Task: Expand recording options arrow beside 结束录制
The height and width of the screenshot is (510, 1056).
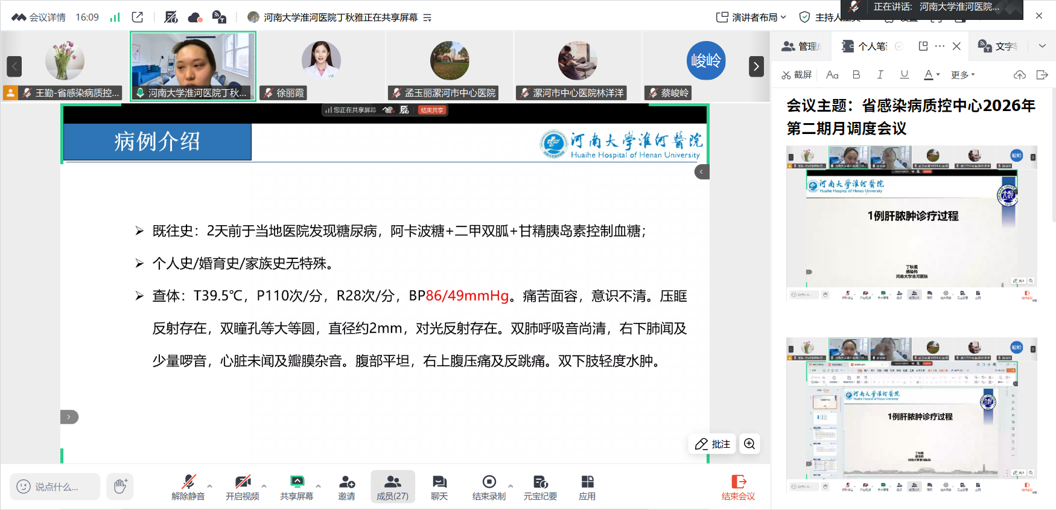Action: click(511, 485)
